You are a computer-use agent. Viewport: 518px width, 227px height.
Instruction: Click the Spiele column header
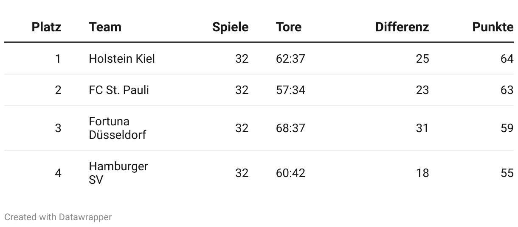230,27
